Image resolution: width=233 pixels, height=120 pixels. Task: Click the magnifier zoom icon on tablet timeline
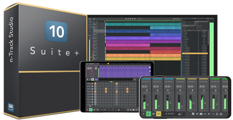pyautogui.click(x=150, y=71)
